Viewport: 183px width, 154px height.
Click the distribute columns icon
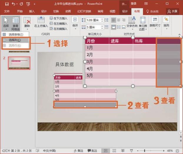[107, 27]
